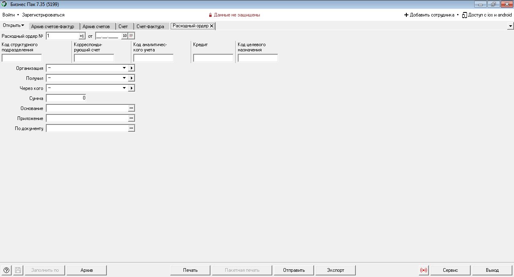Click the Основание ellipsis browse button

click(x=131, y=108)
